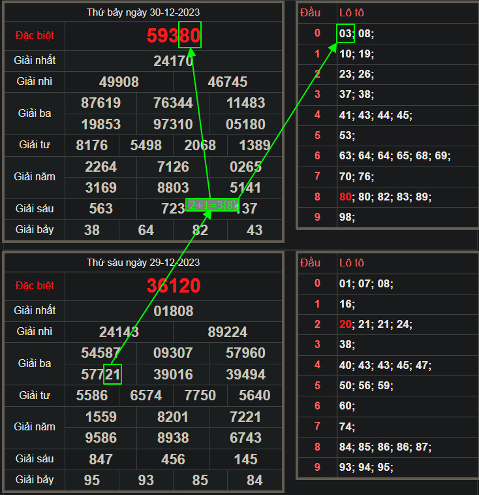This screenshot has height=495, width=479.
Task: Click third prize number 97310
Action: click(x=173, y=124)
